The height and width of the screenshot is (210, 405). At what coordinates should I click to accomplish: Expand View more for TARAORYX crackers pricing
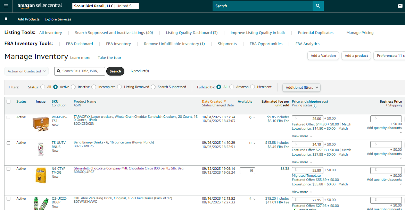coord(302,136)
